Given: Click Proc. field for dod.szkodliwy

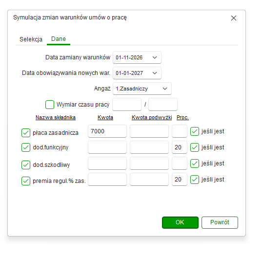Looking at the screenshot, I should [180, 163].
